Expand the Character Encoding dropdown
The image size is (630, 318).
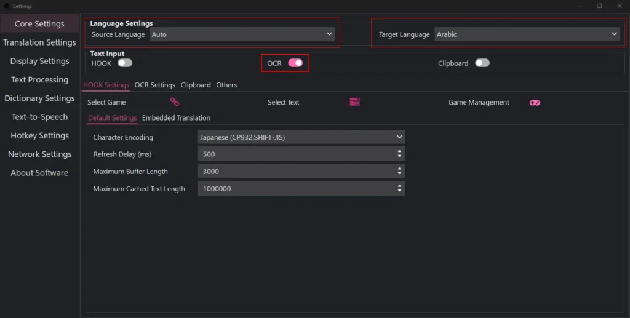coord(301,137)
